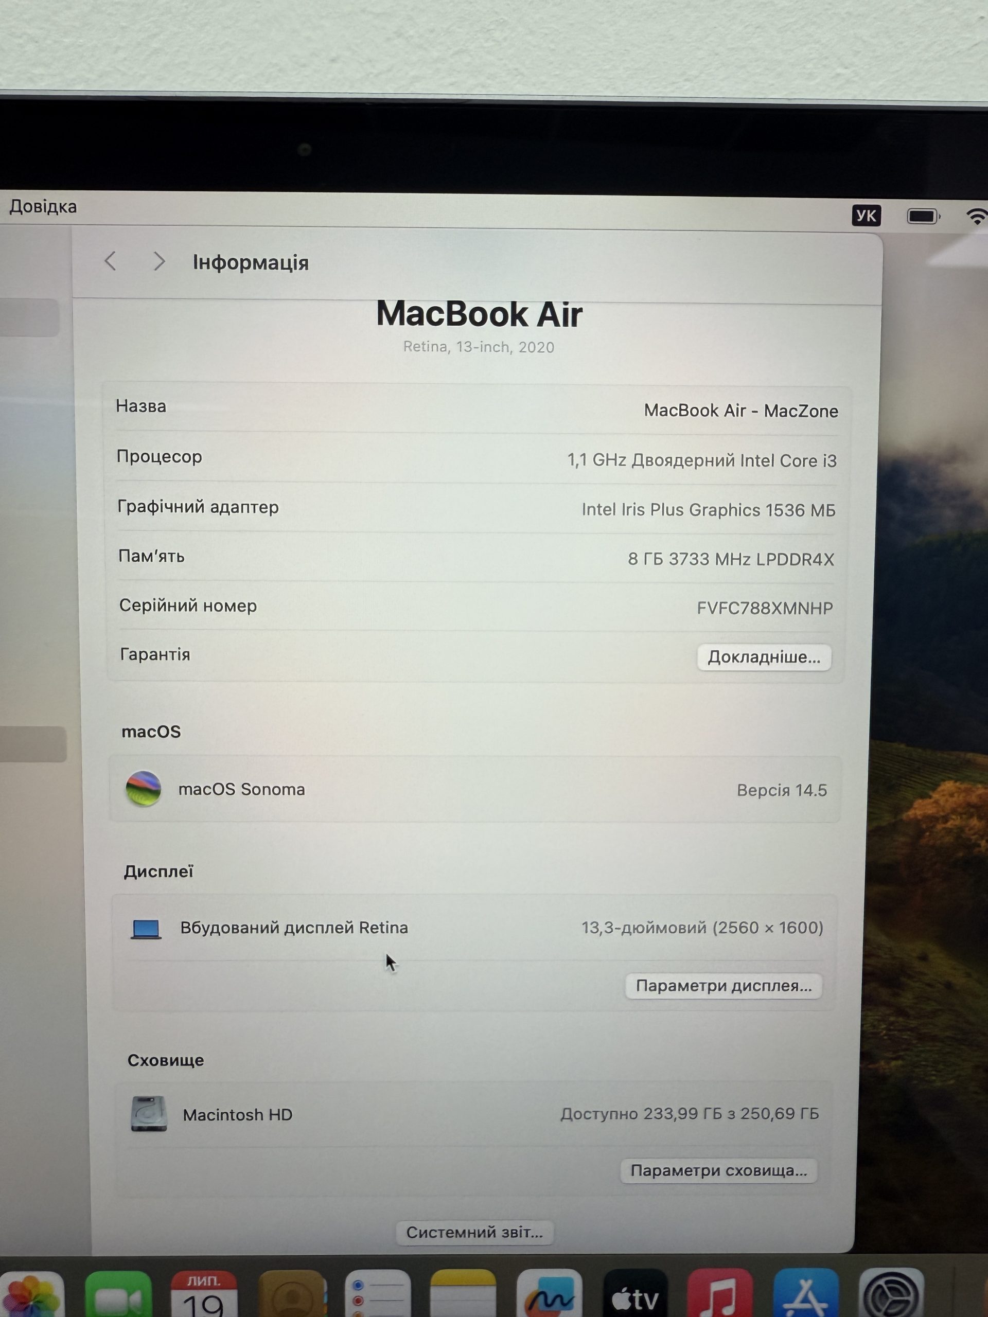Go back with the left chevron

(110, 261)
